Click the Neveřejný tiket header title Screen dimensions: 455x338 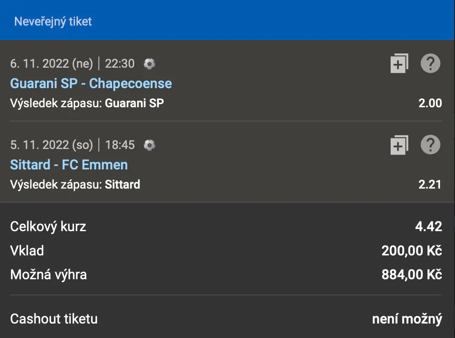[53, 21]
